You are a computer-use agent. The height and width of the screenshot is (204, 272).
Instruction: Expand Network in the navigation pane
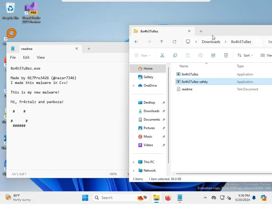(133, 171)
